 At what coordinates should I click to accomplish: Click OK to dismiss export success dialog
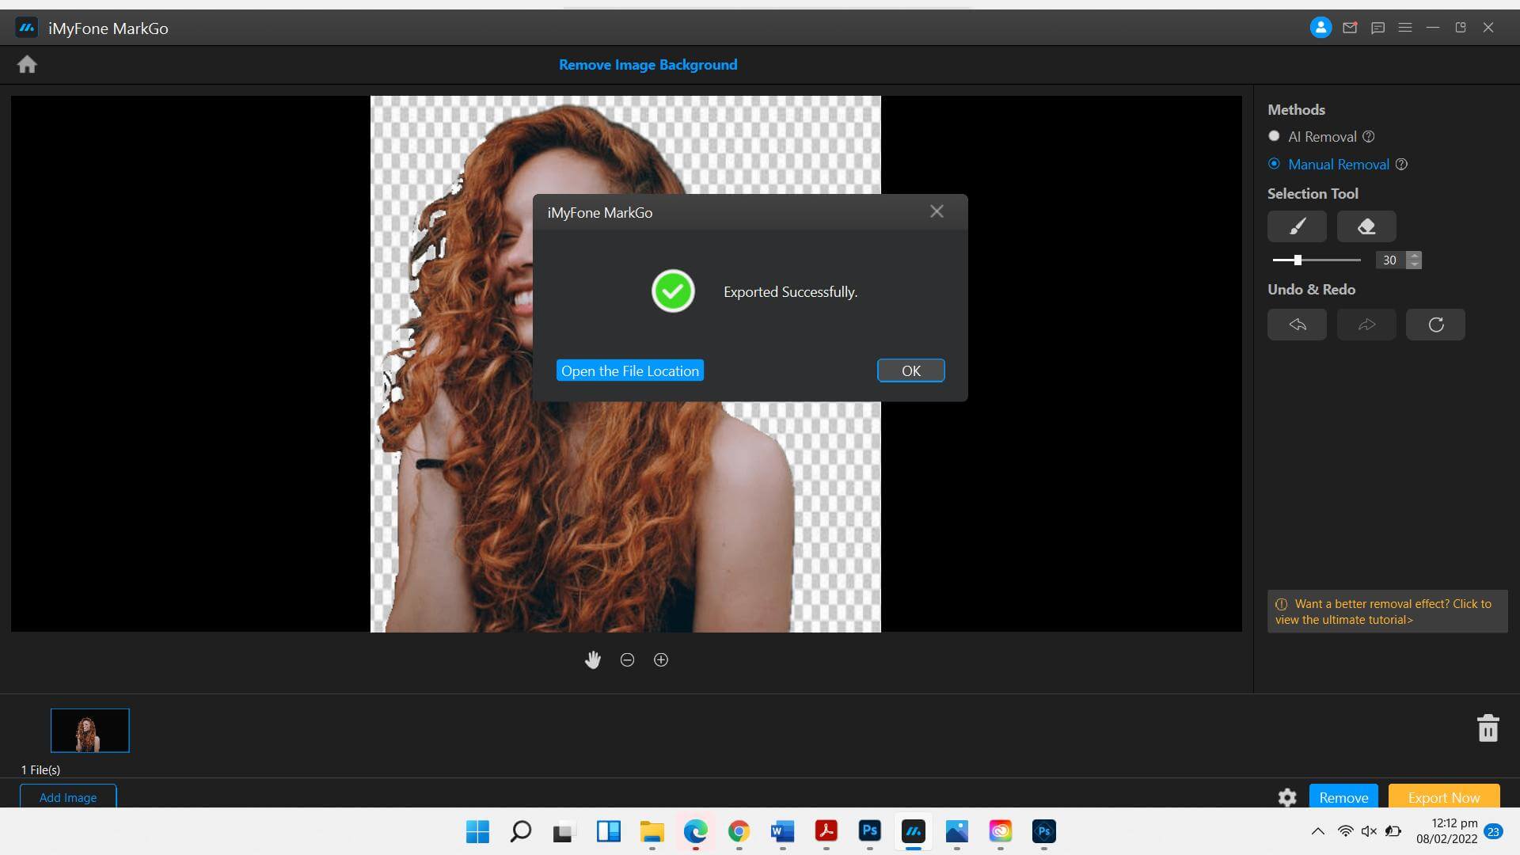point(911,370)
